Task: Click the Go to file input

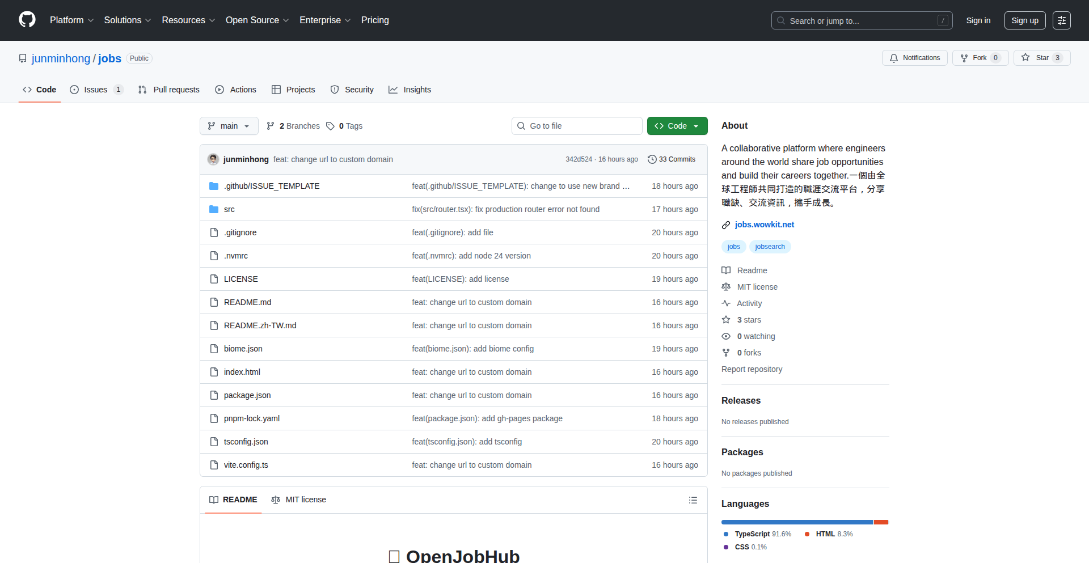Action: click(577, 126)
